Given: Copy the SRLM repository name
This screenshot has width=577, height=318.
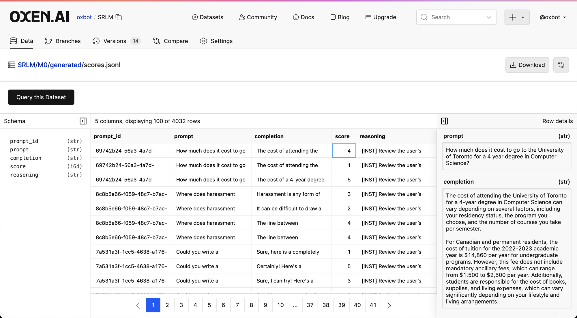Looking at the screenshot, I should point(119,17).
